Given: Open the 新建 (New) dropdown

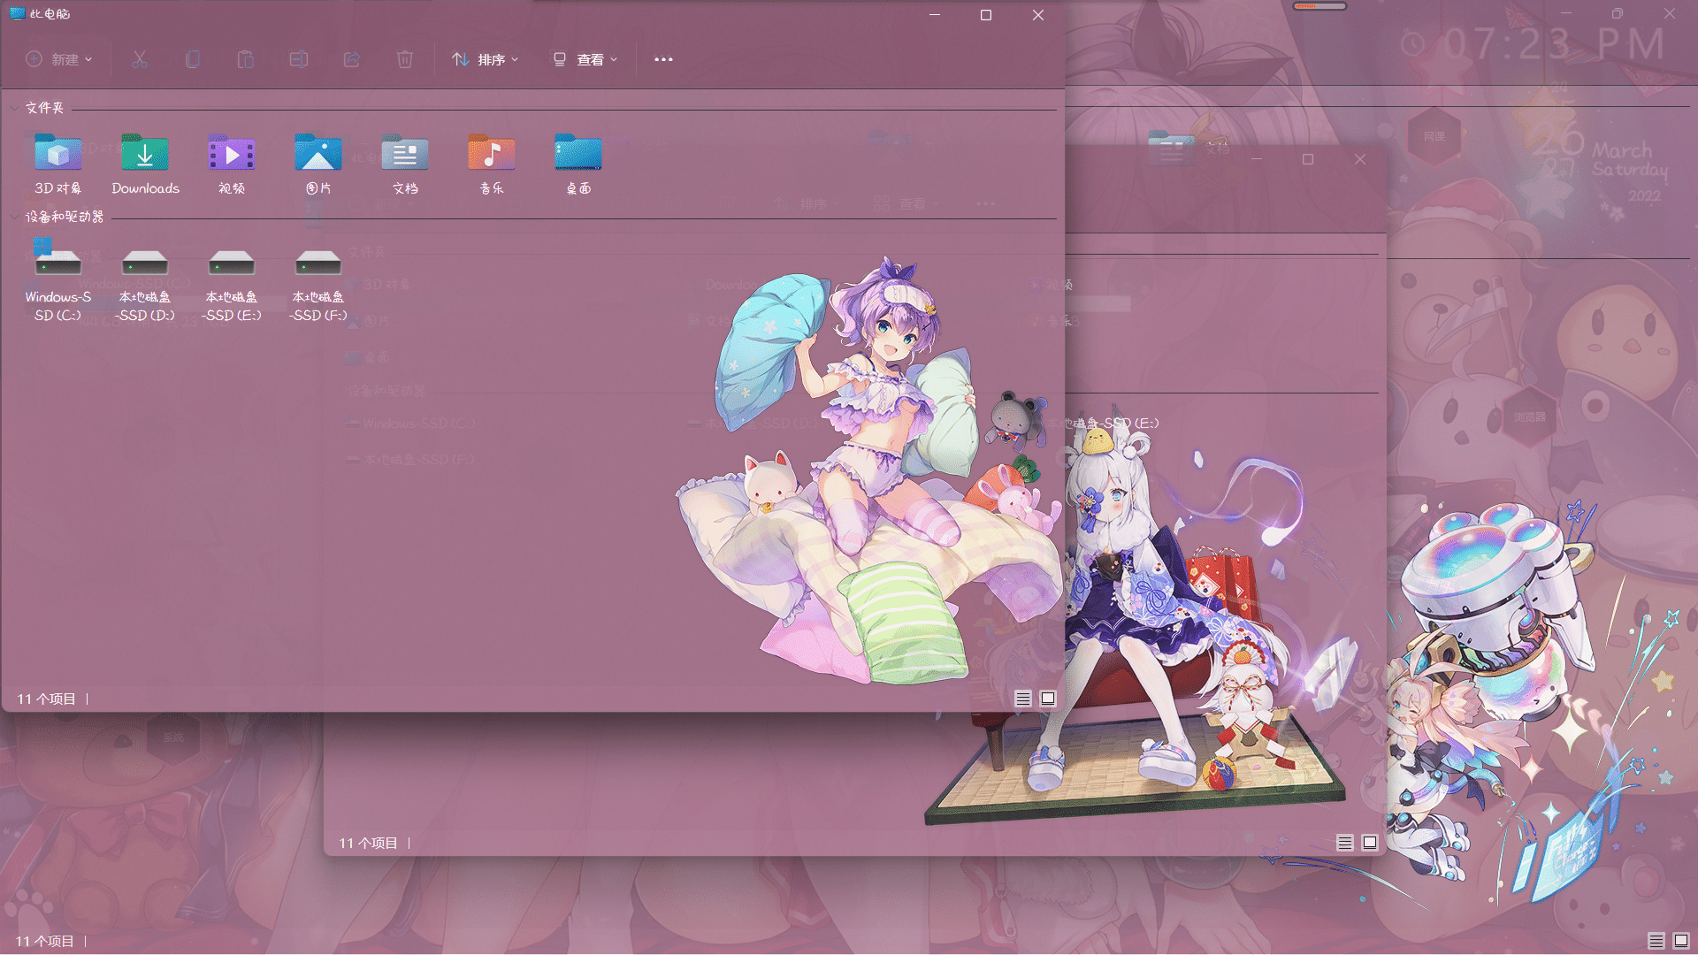Looking at the screenshot, I should 59,59.
